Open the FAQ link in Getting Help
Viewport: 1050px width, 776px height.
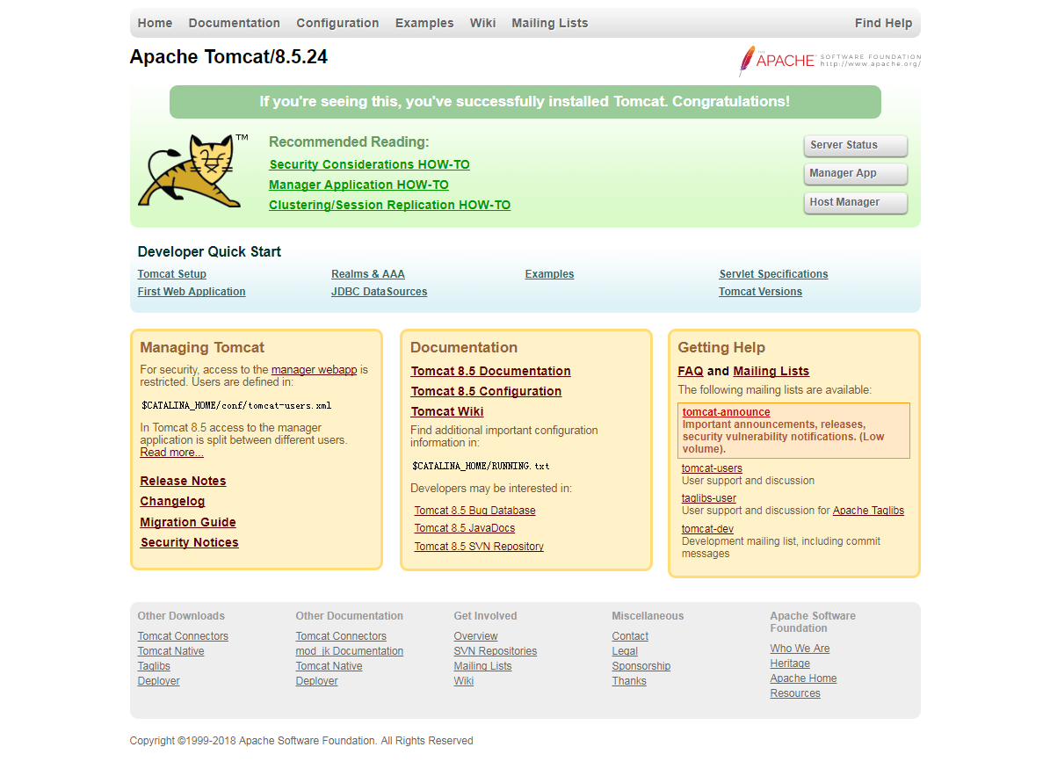click(691, 371)
